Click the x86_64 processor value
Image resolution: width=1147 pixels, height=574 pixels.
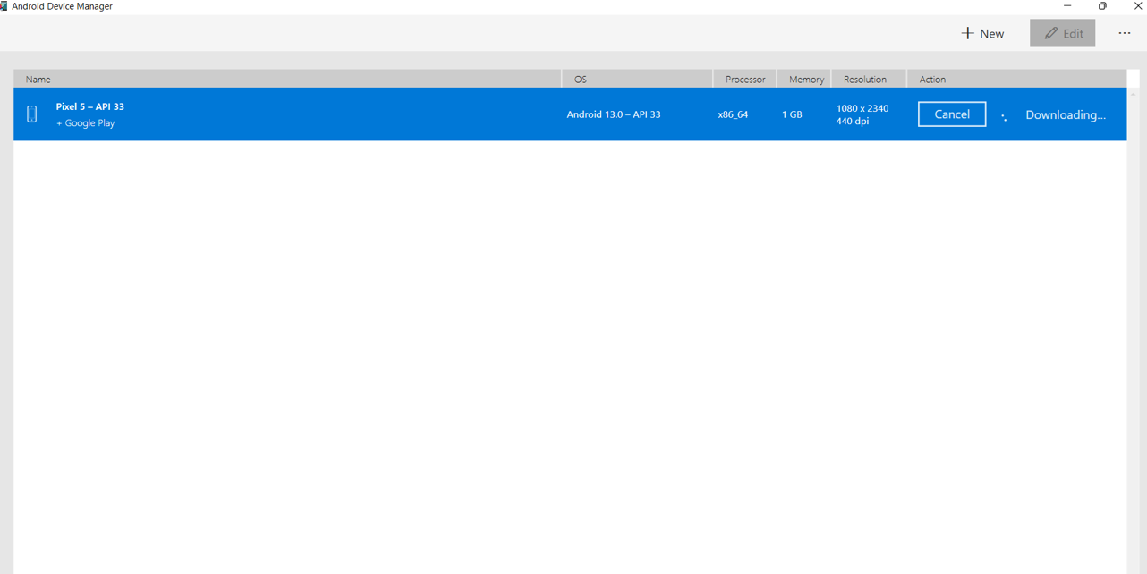point(733,114)
